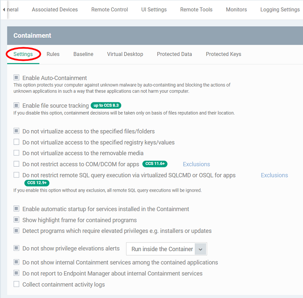The height and width of the screenshot is (298, 303).
Task: Toggle Enable Auto-Containment checkbox
Action: tap(16, 78)
